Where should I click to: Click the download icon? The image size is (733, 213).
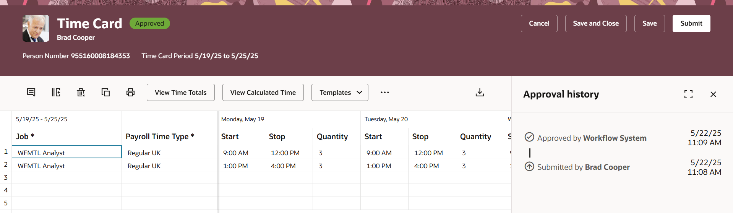pyautogui.click(x=480, y=92)
